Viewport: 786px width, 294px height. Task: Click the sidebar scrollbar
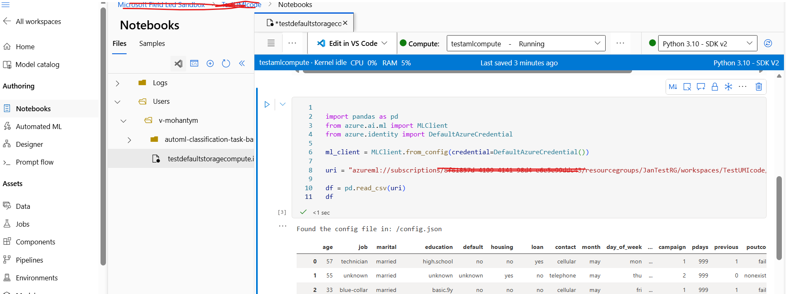(103, 136)
